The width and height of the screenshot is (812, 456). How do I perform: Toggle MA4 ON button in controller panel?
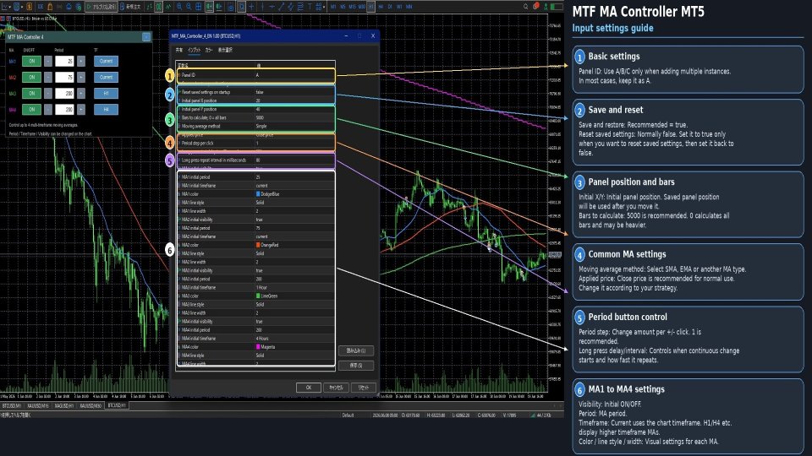[x=31, y=109]
